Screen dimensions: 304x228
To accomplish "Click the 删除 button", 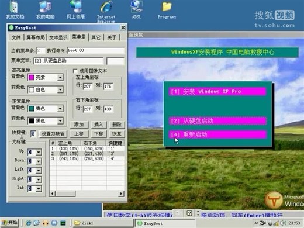I will pyautogui.click(x=117, y=125).
